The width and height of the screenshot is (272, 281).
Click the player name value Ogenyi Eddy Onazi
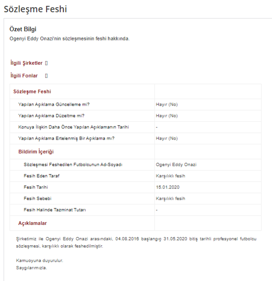176,164
